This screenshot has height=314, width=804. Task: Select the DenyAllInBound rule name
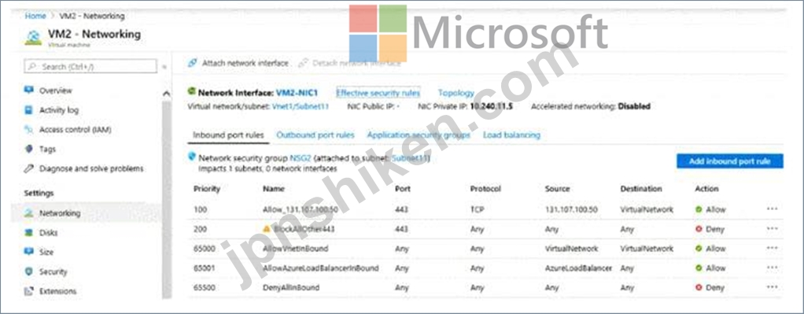(291, 288)
